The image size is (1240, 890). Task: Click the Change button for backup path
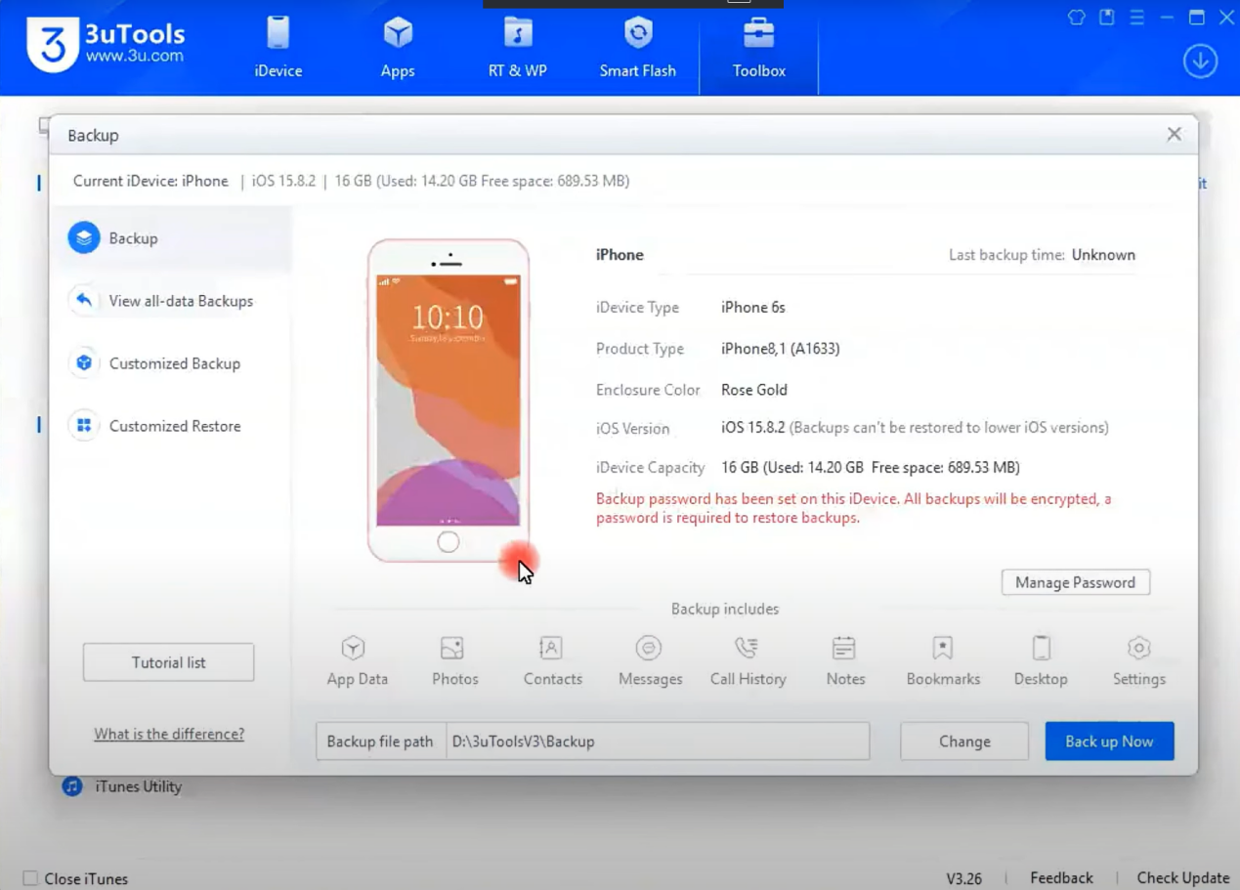coord(963,742)
